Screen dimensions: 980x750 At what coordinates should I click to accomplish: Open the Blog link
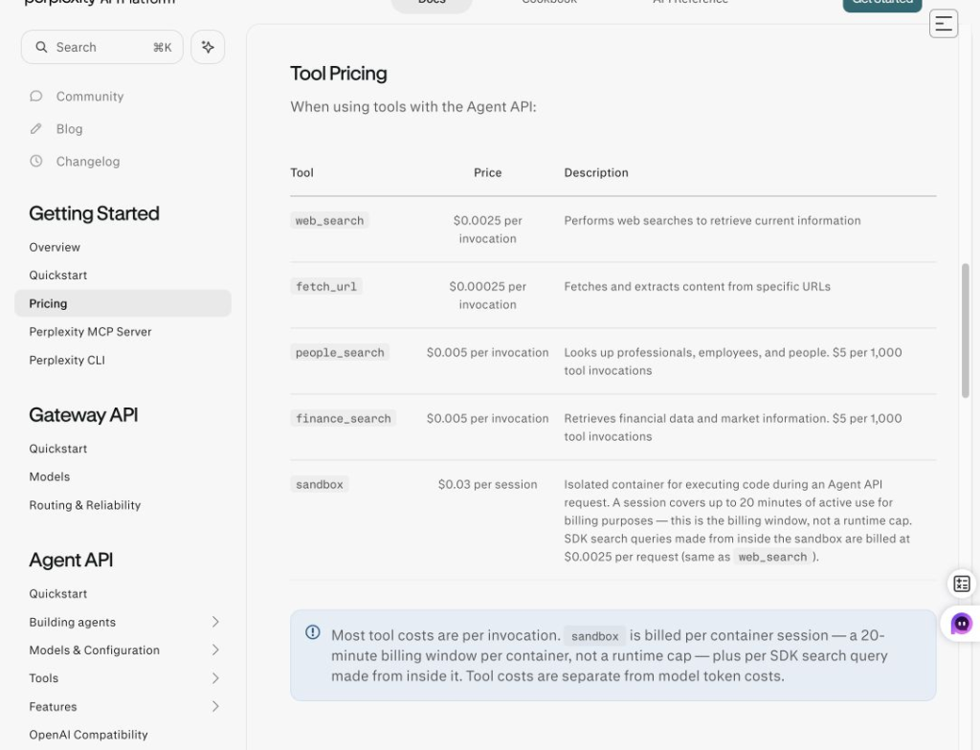(69, 129)
